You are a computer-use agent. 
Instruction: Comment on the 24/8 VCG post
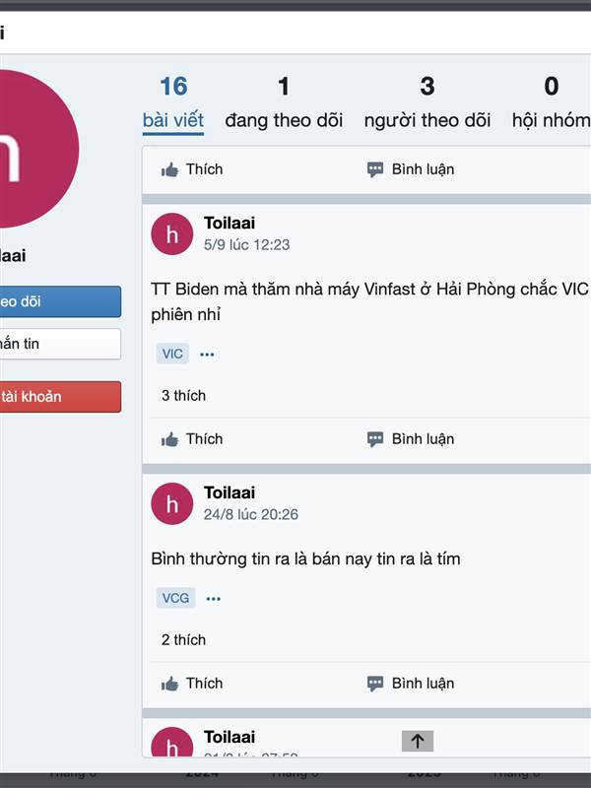click(411, 683)
